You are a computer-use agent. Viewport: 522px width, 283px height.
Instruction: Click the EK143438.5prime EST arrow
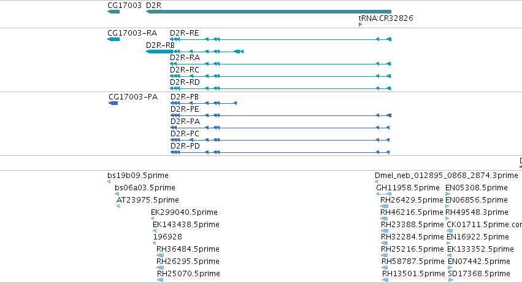coord(155,231)
